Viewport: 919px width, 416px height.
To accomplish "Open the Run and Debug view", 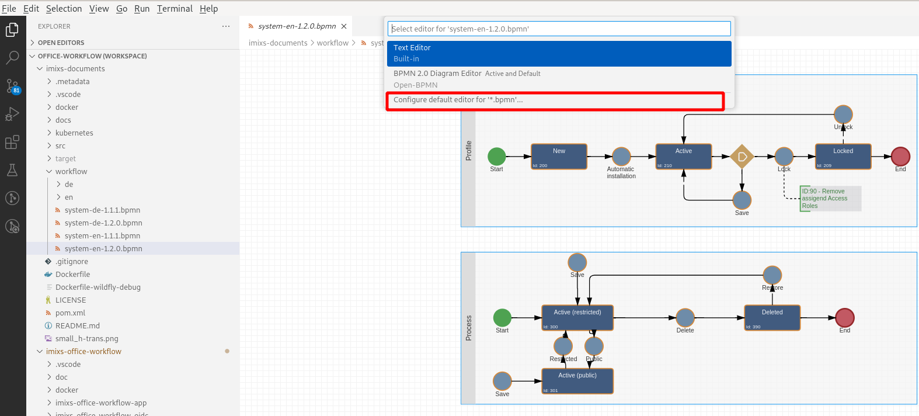I will coord(12,114).
